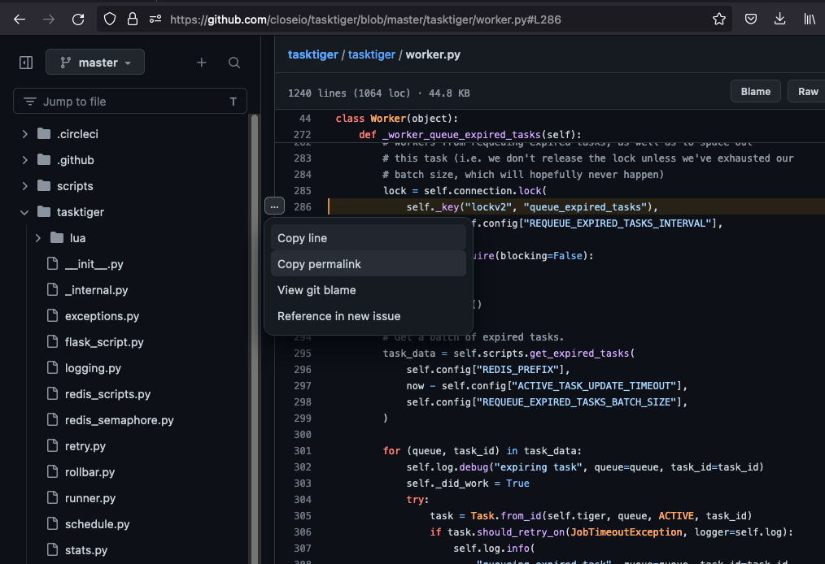Viewport: 825px width, 564px height.
Task: Reload the current page
Action: pyautogui.click(x=78, y=20)
